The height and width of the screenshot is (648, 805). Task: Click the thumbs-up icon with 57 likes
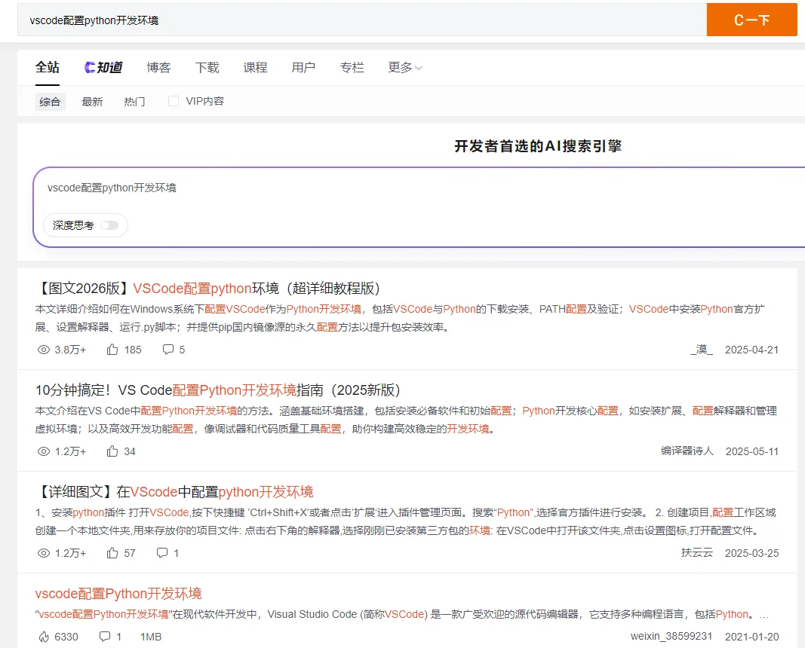click(x=112, y=553)
